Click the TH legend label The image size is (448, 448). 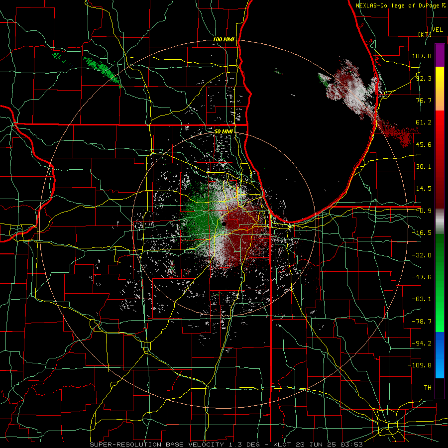click(x=428, y=388)
